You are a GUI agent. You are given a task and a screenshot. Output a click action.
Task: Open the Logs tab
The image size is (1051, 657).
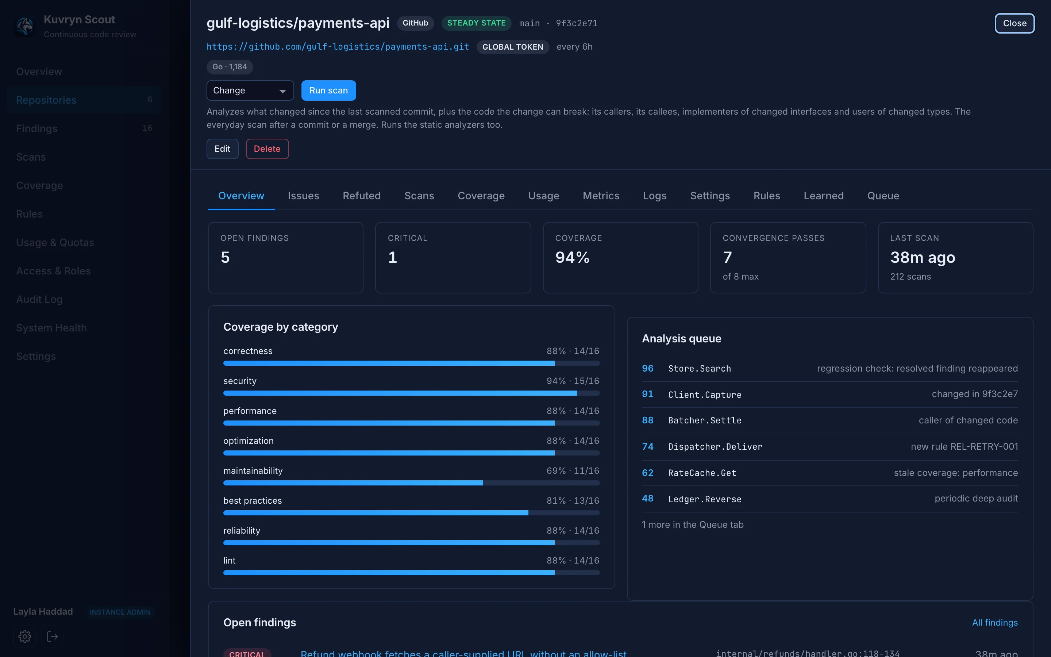click(x=654, y=196)
